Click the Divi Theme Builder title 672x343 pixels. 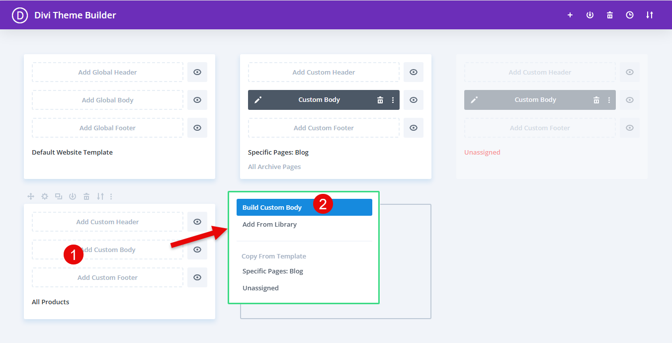coord(75,15)
